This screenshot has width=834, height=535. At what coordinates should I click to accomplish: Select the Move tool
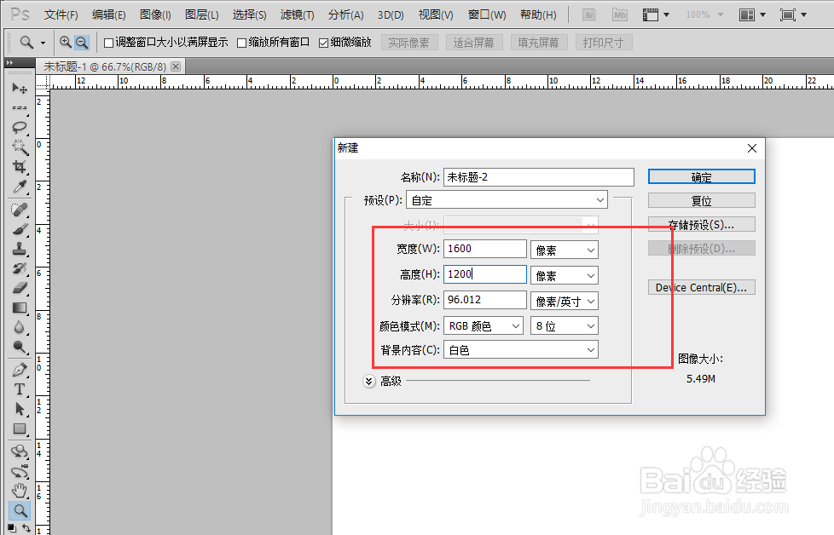(x=19, y=89)
